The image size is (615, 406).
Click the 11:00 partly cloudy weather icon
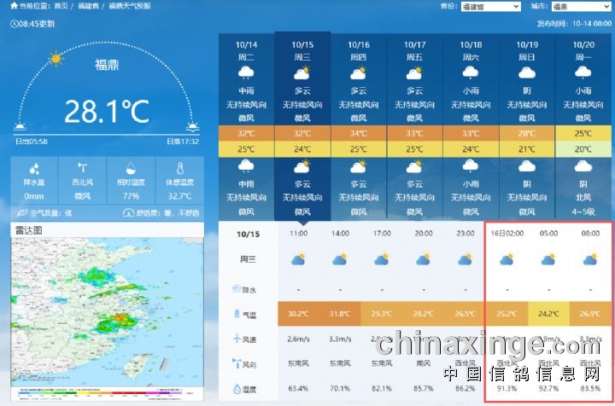(298, 258)
